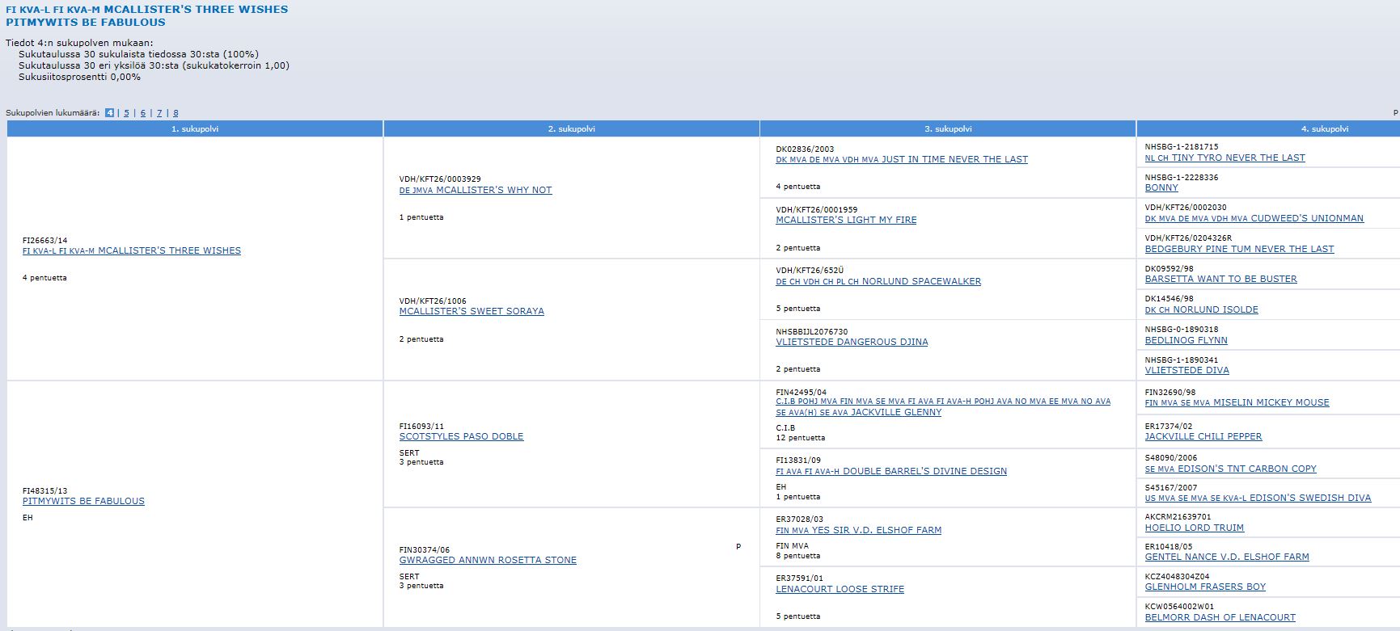View Cudweed's Unionman dog page
The height and width of the screenshot is (631, 1400).
point(1254,218)
